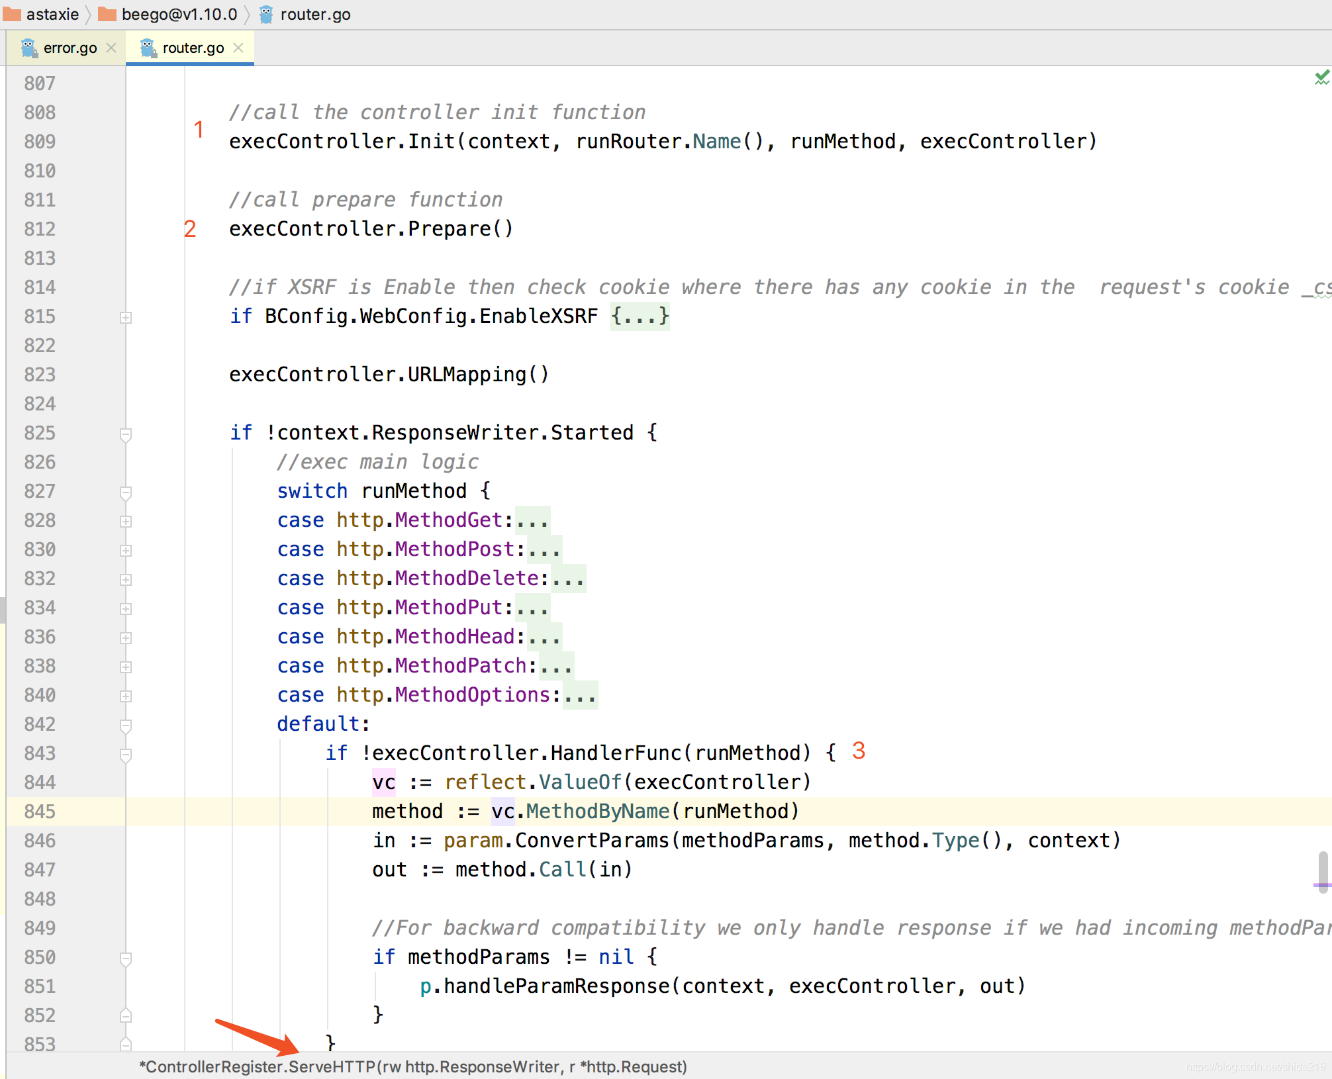This screenshot has height=1079, width=1332.
Task: Click method.Call(in) on line 847
Action: (x=544, y=870)
